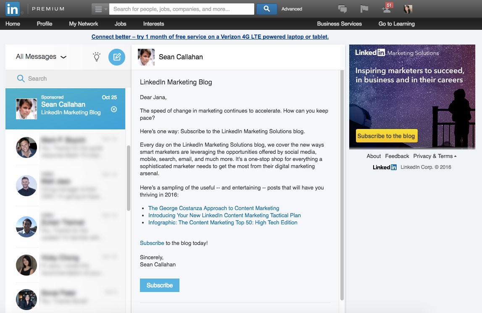This screenshot has height=313, width=482.
Task: Expand the grid menu next to the search bar
Action: coord(99,8)
